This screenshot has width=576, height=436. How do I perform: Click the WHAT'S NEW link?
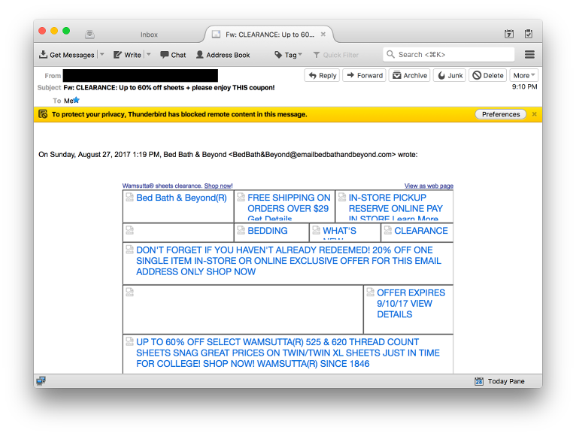(x=339, y=232)
